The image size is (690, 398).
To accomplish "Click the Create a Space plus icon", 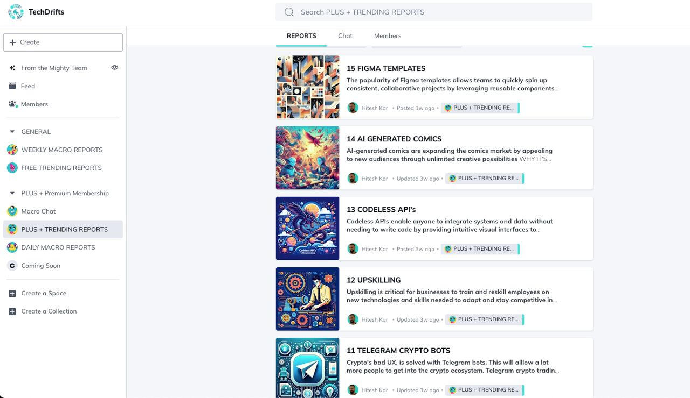I will click(12, 293).
